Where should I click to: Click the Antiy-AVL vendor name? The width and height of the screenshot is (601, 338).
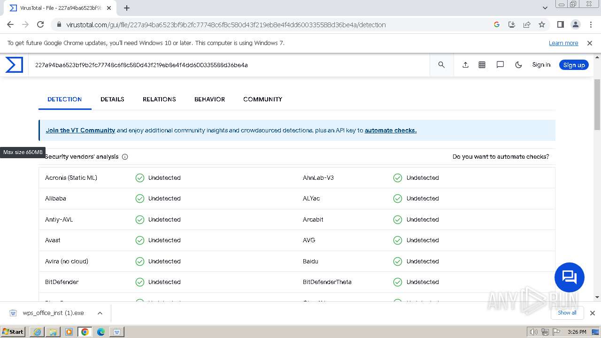(59, 220)
